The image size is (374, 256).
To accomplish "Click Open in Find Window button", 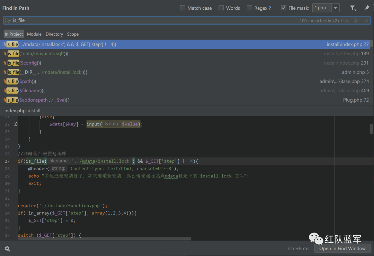I will coord(342,248).
